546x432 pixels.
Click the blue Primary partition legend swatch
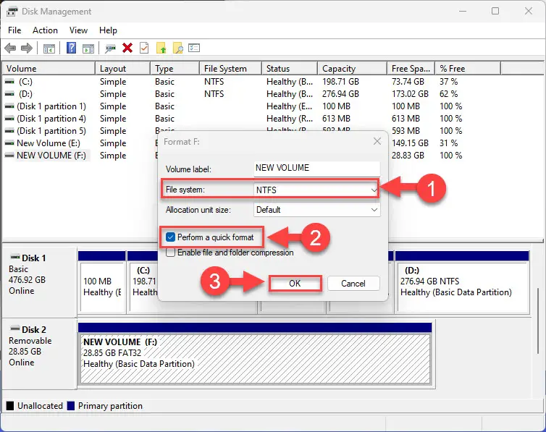(71, 406)
